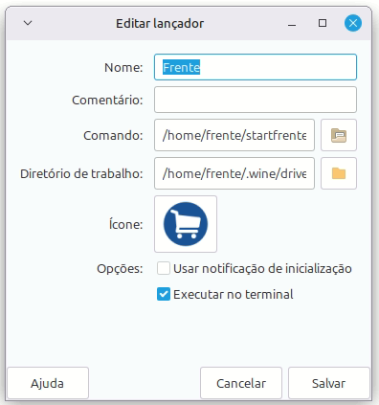
Task: Save the launcher with Salvar
Action: 329,383
